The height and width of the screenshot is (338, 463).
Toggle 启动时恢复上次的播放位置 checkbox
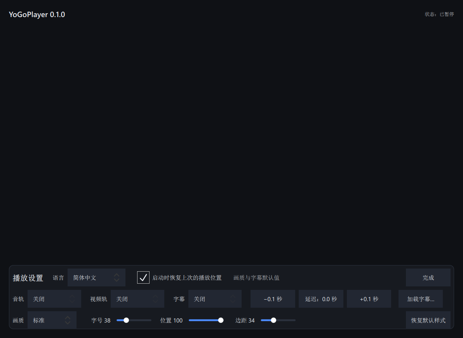click(143, 277)
